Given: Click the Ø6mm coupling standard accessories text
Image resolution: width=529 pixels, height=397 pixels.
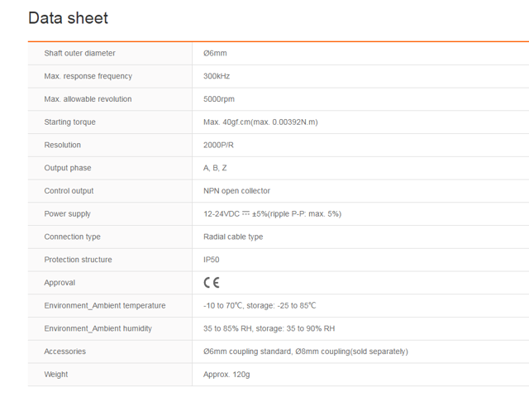Looking at the screenshot, I should coord(248,352).
